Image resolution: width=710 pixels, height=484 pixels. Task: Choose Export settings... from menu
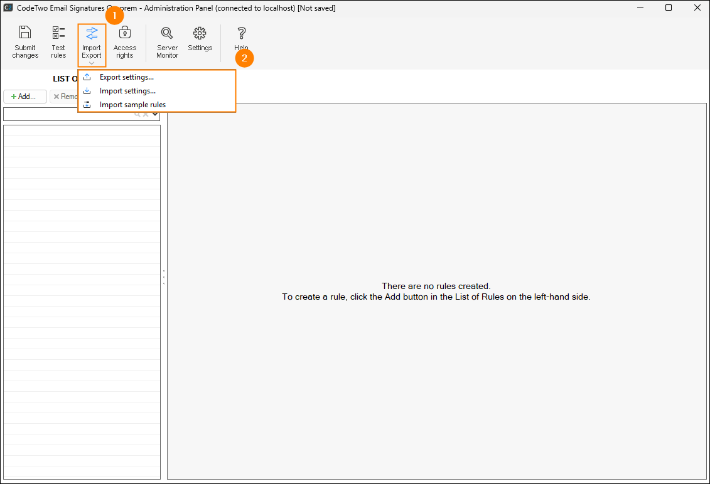point(127,77)
